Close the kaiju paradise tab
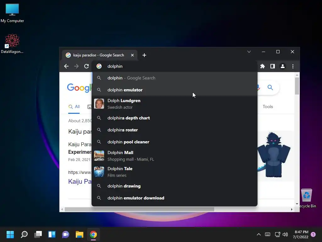322x242 pixels. coord(132,55)
